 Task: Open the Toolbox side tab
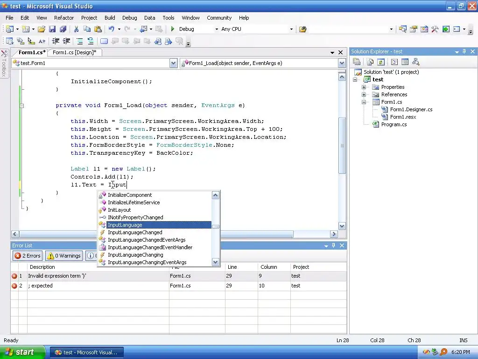tap(4, 64)
